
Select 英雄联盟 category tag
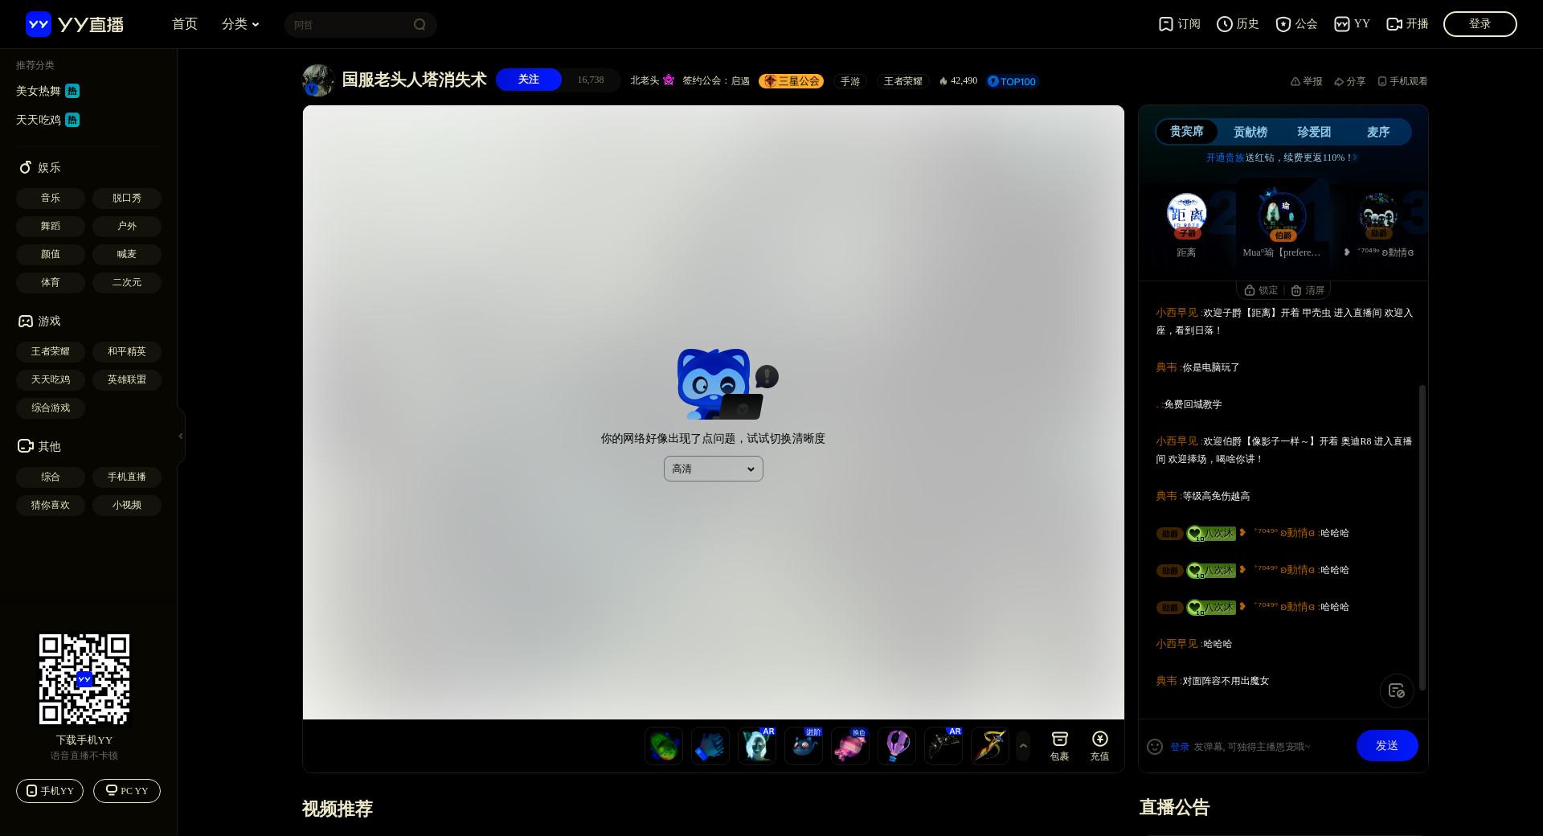pyautogui.click(x=127, y=379)
